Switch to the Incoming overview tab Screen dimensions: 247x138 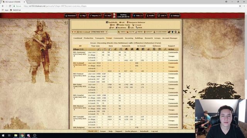[129, 38]
